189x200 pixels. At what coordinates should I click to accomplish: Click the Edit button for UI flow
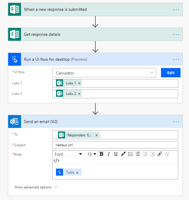coord(171,73)
